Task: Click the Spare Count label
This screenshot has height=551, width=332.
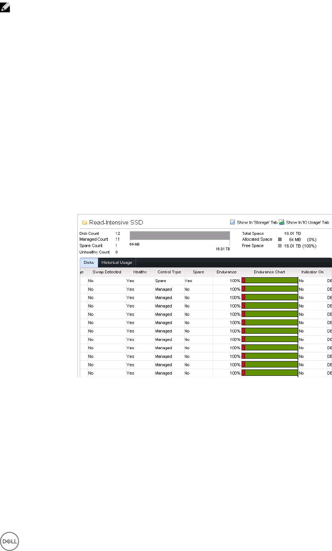Action: (x=91, y=246)
